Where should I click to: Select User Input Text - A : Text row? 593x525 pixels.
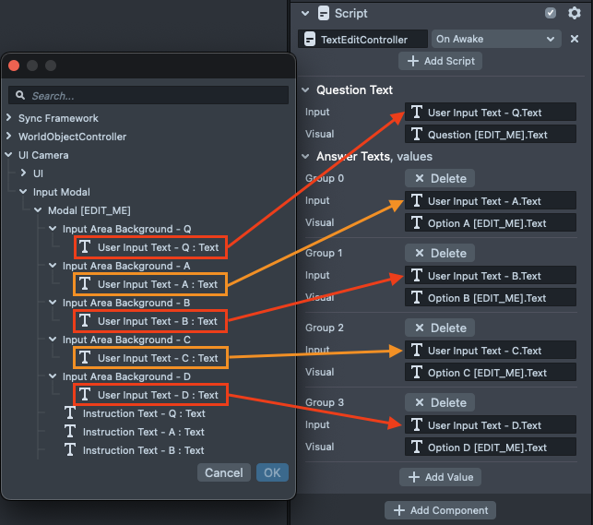[x=150, y=284]
